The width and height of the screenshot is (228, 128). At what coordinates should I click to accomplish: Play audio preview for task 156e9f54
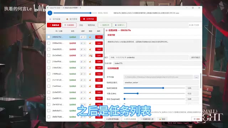coord(82,62)
